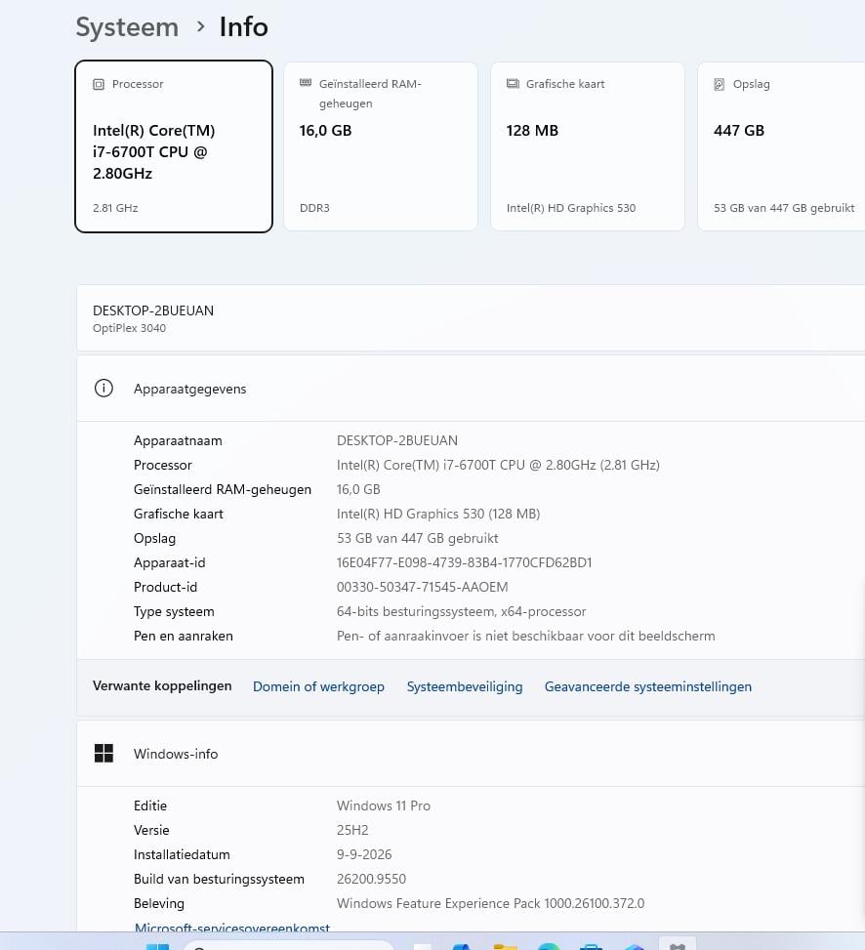
Task: Open the Domein of werkgroep link
Action: pyautogui.click(x=318, y=686)
